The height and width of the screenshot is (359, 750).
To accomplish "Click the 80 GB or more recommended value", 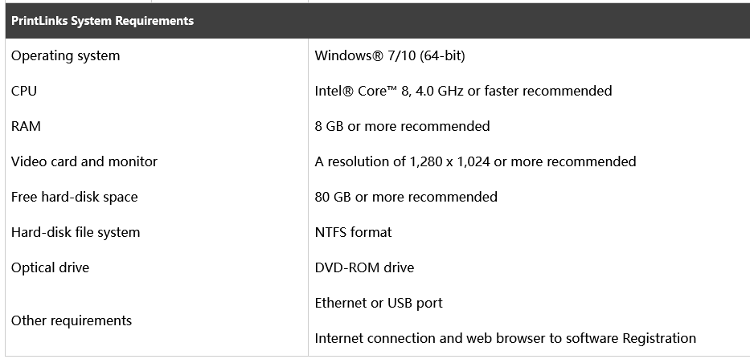I will 406,197.
